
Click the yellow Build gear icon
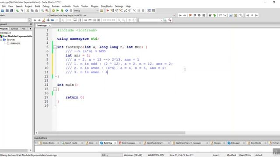click(x=53, y=10)
